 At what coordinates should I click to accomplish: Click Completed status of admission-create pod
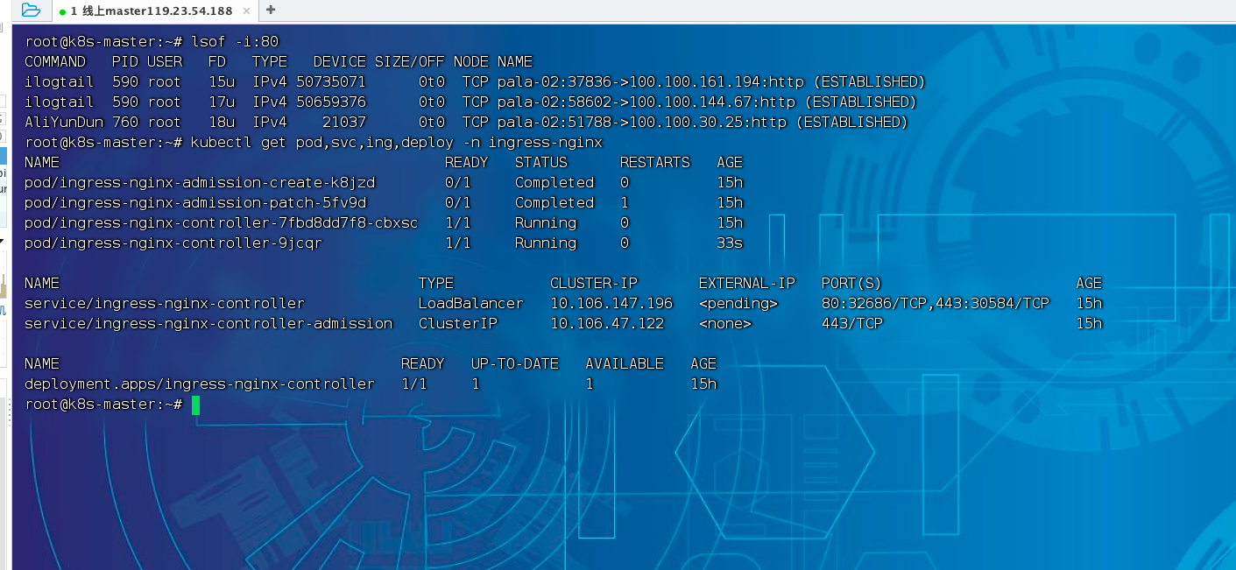point(554,182)
